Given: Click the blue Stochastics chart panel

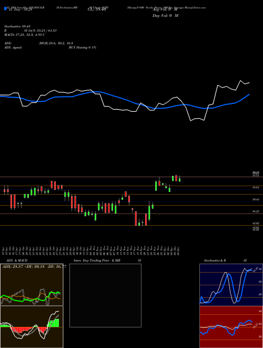Looking at the screenshot, I should coord(231,285).
